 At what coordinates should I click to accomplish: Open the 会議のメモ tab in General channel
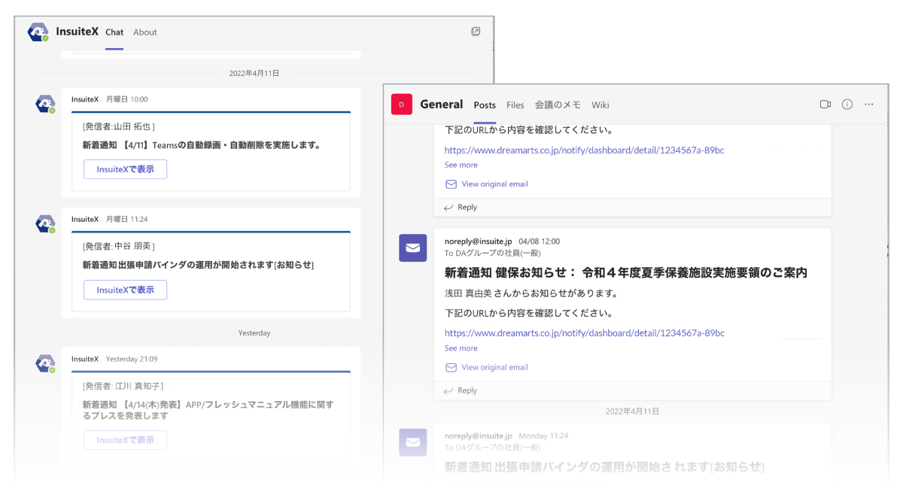(x=558, y=105)
